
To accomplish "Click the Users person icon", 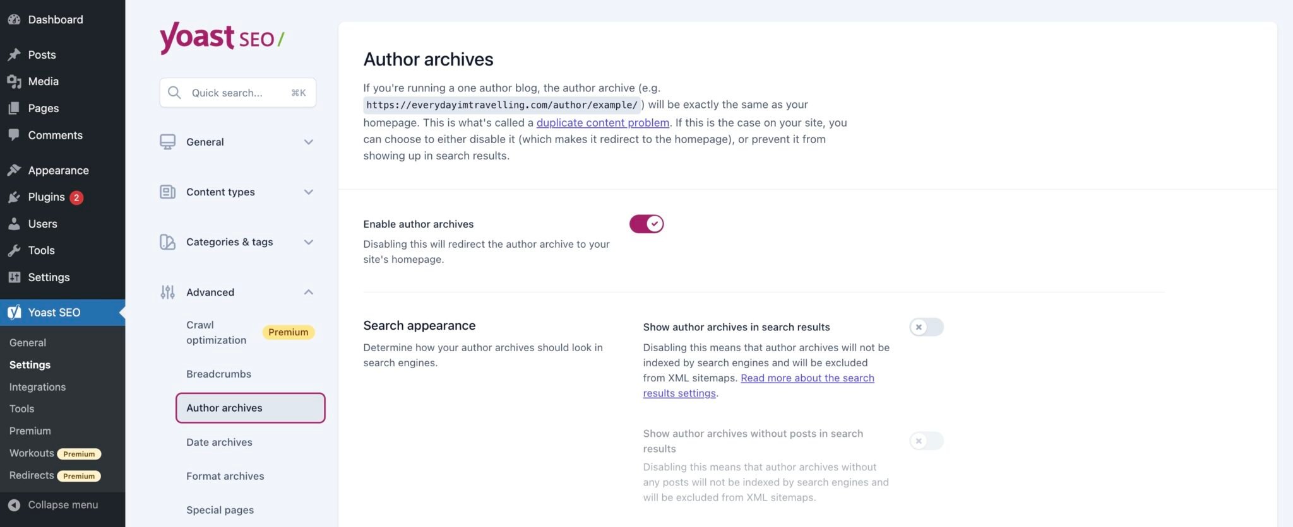I will pyautogui.click(x=14, y=224).
